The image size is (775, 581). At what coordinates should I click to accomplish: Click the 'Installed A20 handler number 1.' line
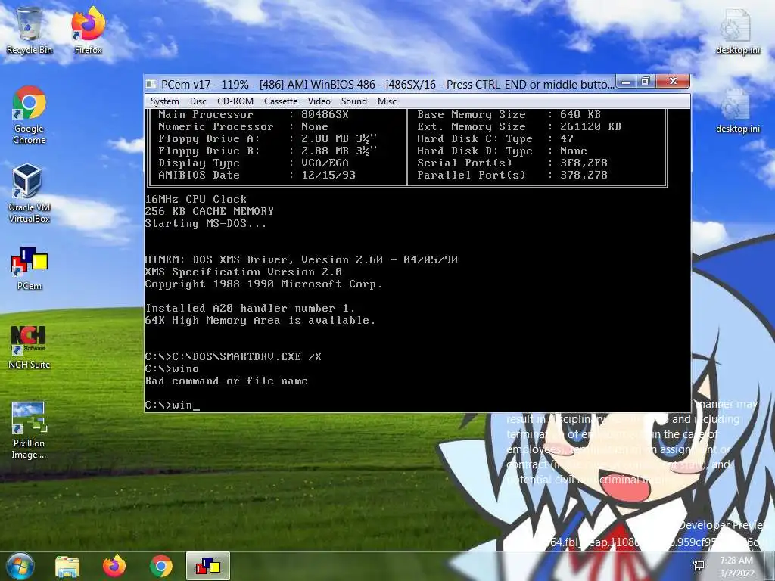coord(250,309)
